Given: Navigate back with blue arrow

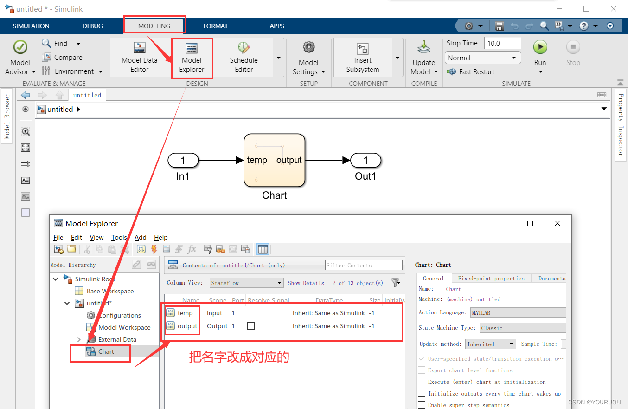Looking at the screenshot, I should click(x=26, y=95).
